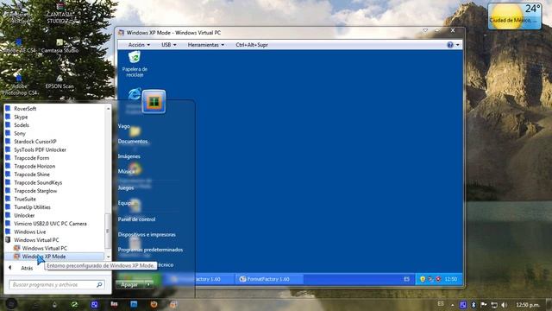Open Juegos in Start menu
The height and width of the screenshot is (311, 552).
click(126, 187)
